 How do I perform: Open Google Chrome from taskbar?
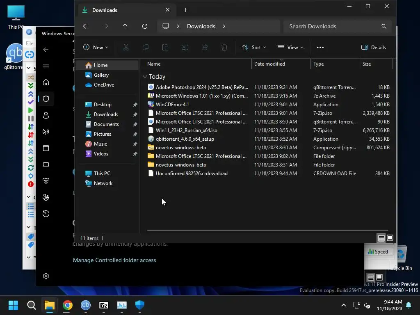point(68,305)
